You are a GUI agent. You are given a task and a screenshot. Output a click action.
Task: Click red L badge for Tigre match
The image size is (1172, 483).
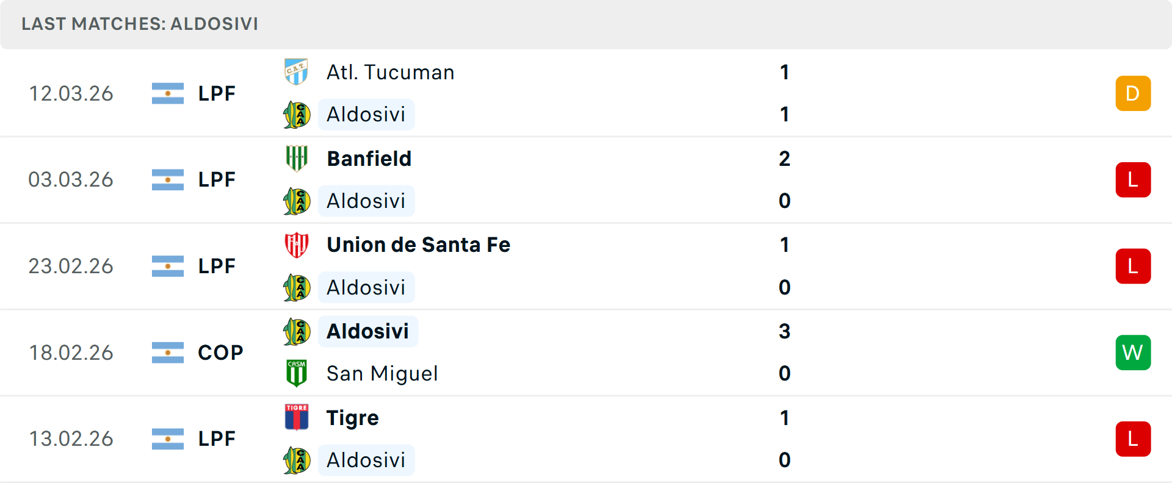pos(1133,439)
